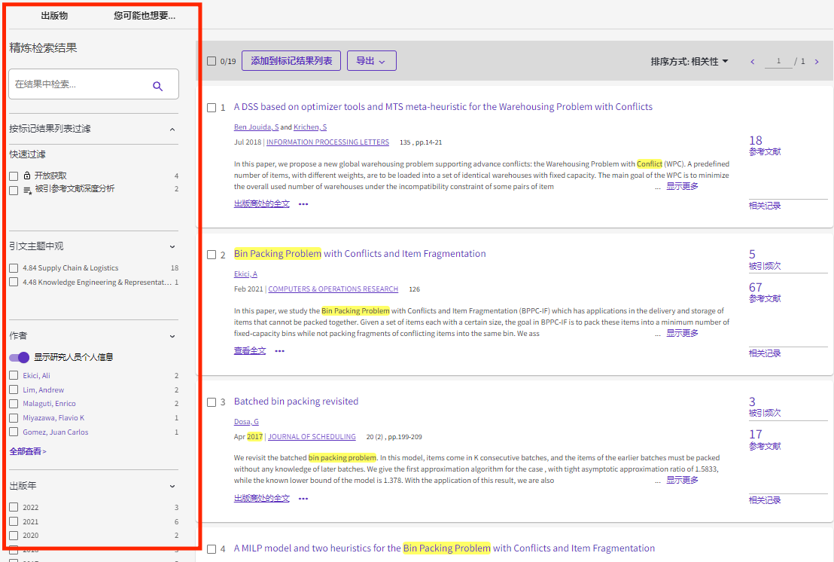Viewport: 834px width, 562px height.
Task: Check author Miyazawa, Flavio K checkbox
Action: (14, 418)
